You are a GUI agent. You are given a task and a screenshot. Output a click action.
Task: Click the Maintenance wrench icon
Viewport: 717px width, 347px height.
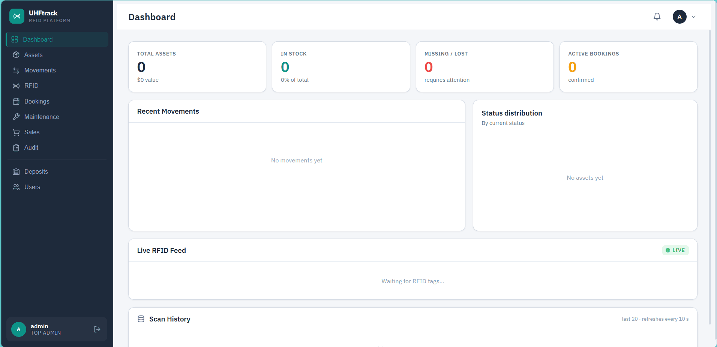coord(16,117)
